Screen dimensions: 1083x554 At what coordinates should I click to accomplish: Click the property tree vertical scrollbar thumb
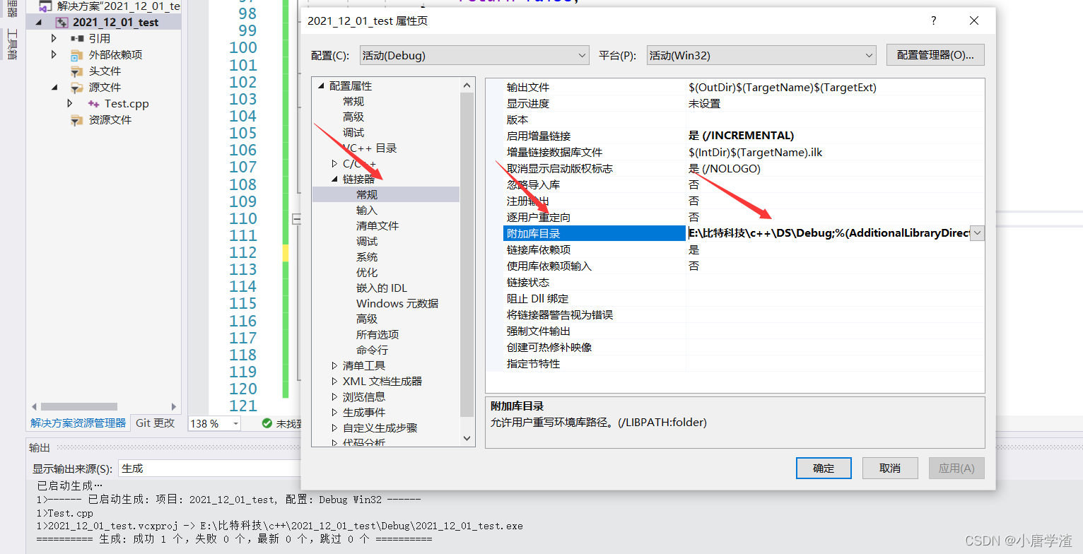coord(467,254)
